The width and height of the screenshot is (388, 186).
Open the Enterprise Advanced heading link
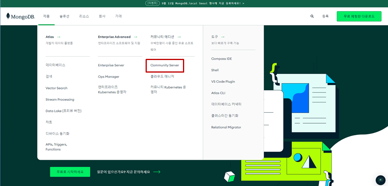point(115,37)
